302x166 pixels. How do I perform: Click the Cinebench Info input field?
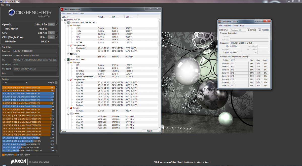[x=35, y=73]
